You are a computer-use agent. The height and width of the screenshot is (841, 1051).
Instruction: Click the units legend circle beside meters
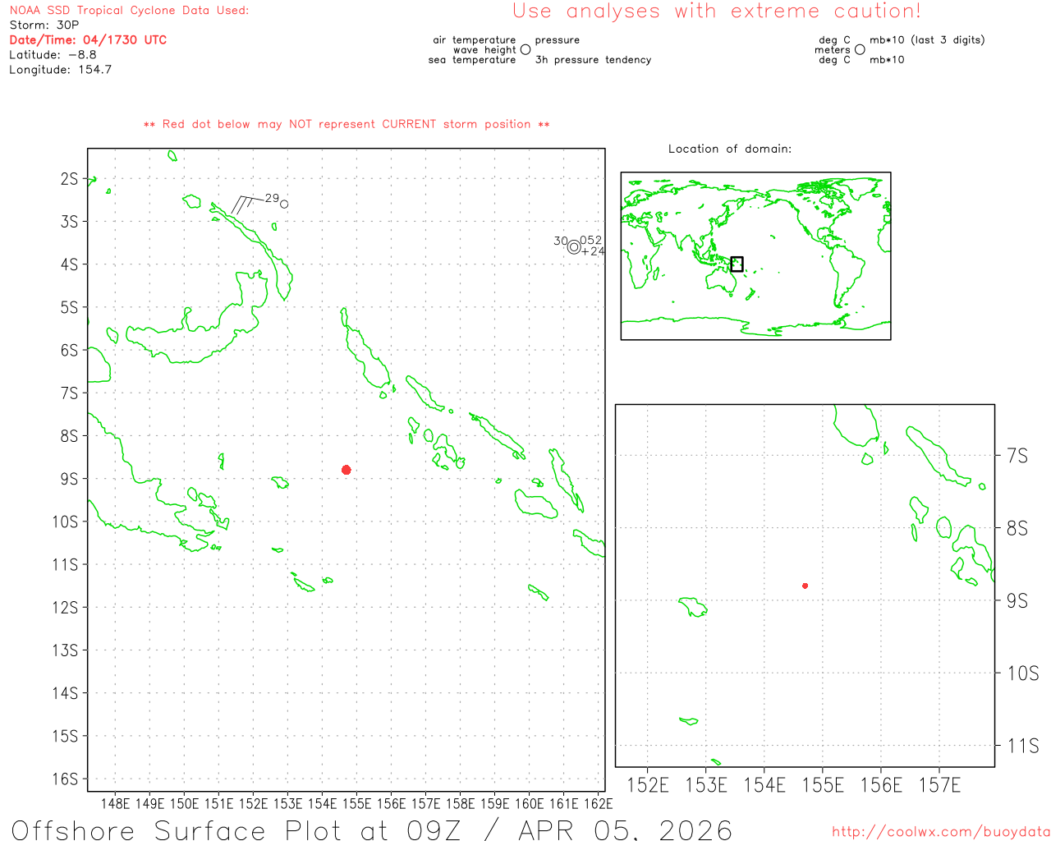click(860, 50)
